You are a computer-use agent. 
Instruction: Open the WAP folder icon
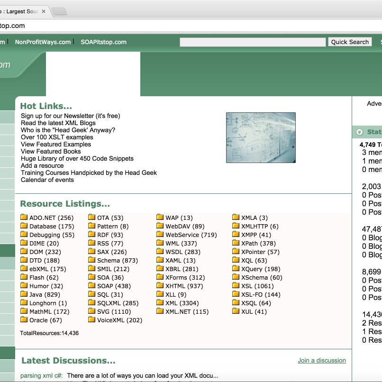coord(160,217)
